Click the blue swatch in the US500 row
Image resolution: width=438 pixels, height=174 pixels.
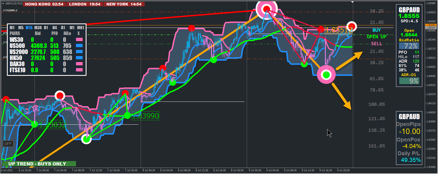point(79,46)
